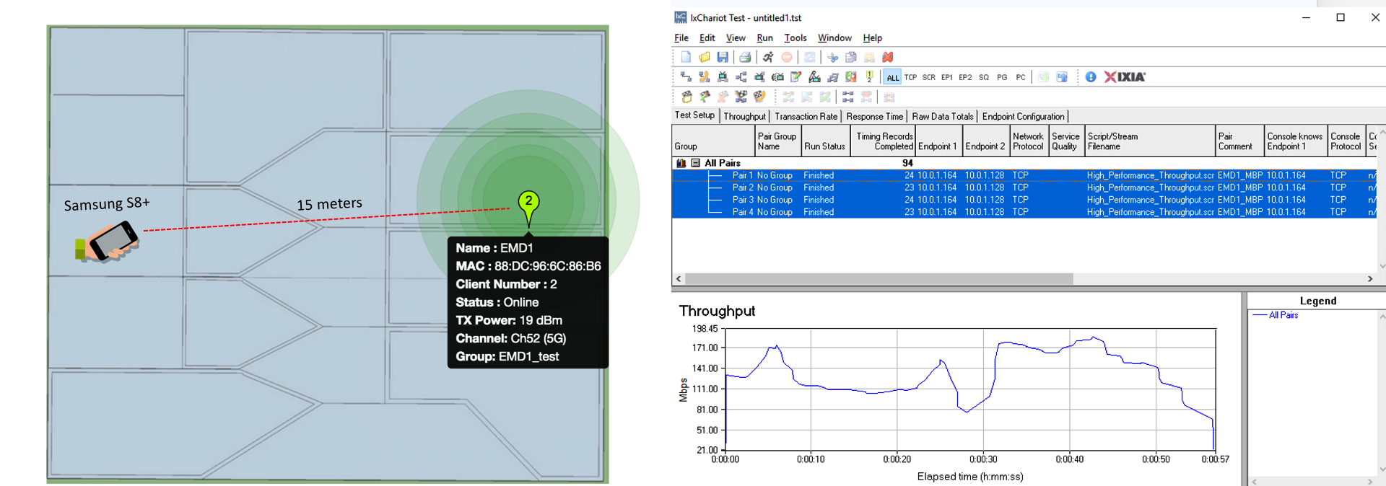1386x486 pixels.
Task: Cut selection with the scissors icon
Action: point(832,57)
